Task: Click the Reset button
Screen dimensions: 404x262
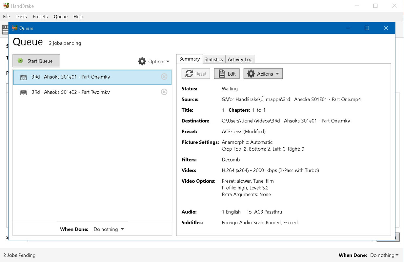Action: pos(196,74)
